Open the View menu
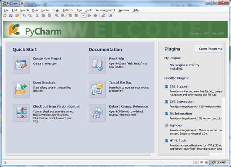The image size is (231, 167). (35, 10)
